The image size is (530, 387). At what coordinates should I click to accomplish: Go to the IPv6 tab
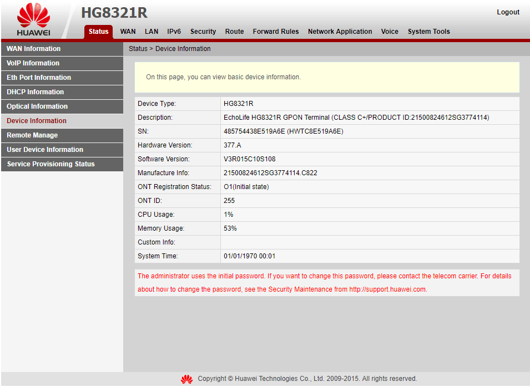coord(174,32)
